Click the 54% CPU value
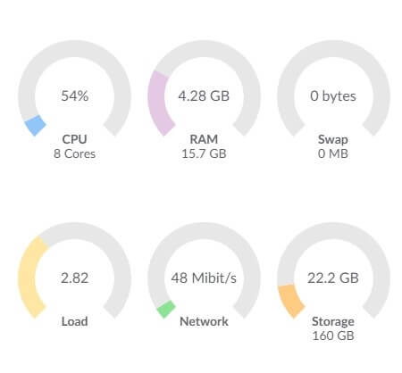 [x=75, y=96]
